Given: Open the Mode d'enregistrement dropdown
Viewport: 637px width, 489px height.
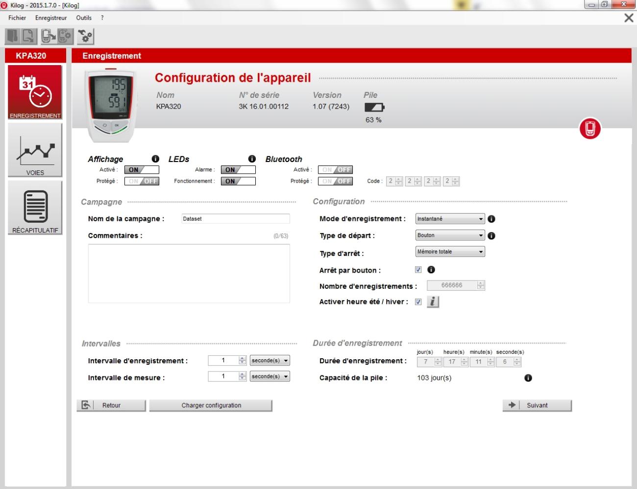Looking at the screenshot, I should [x=450, y=219].
